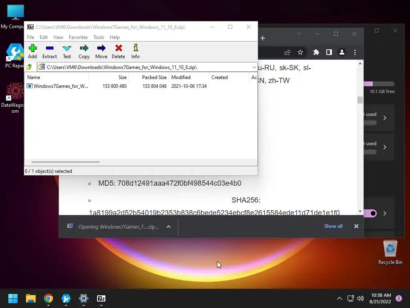The width and height of the screenshot is (410, 308).
Task: Open the volume tray icon
Action: coord(360,298)
